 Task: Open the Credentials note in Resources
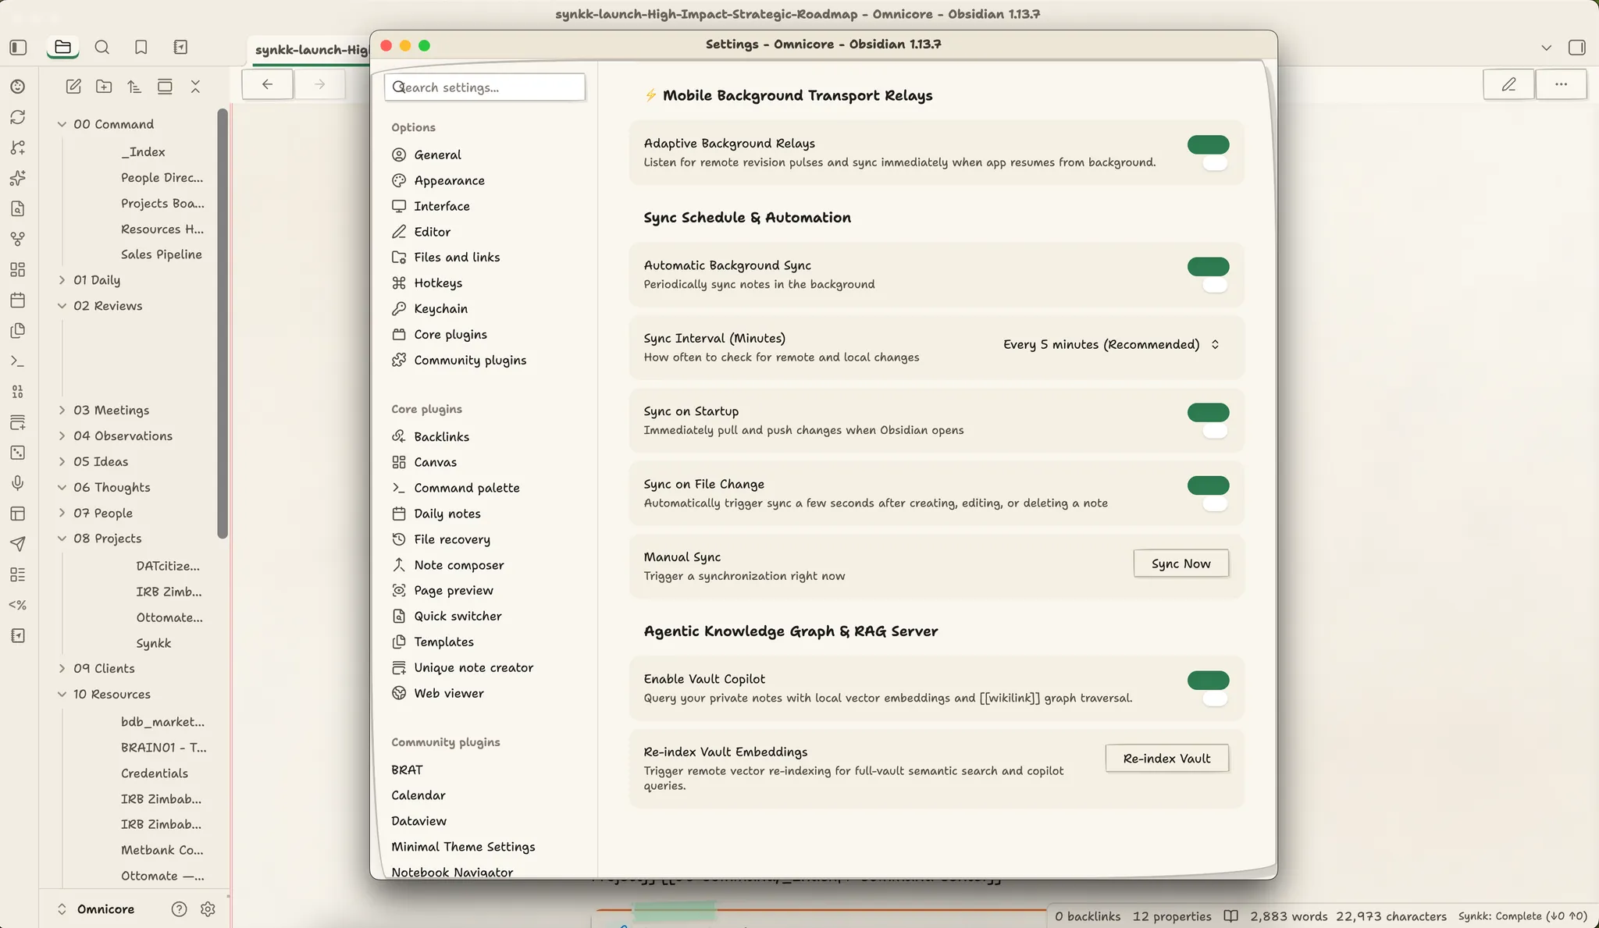pyautogui.click(x=155, y=773)
